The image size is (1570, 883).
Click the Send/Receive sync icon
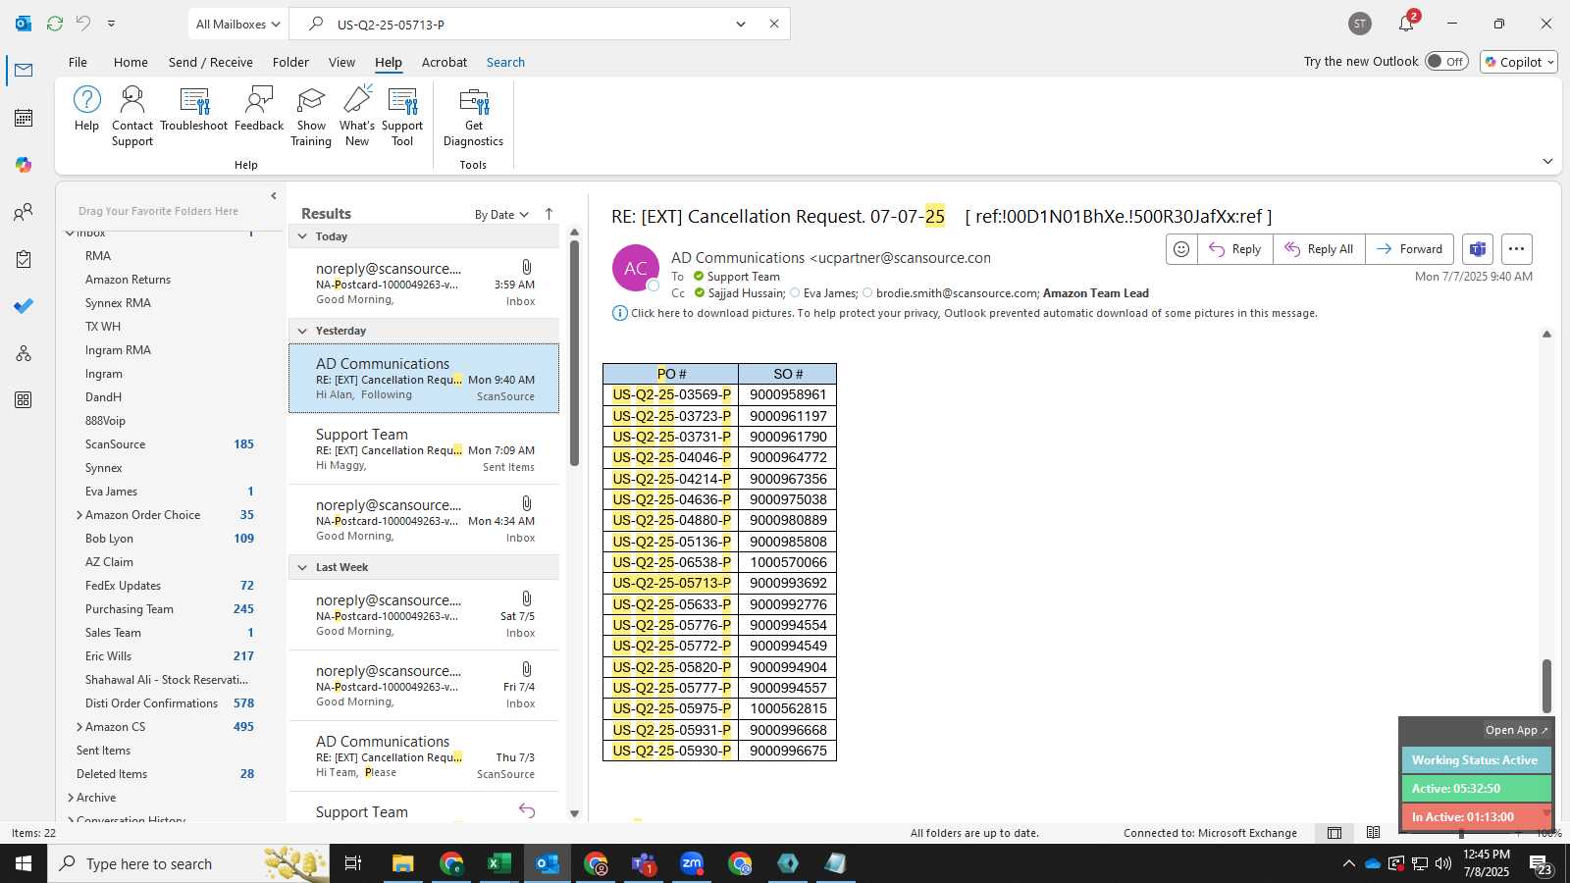pyautogui.click(x=55, y=24)
